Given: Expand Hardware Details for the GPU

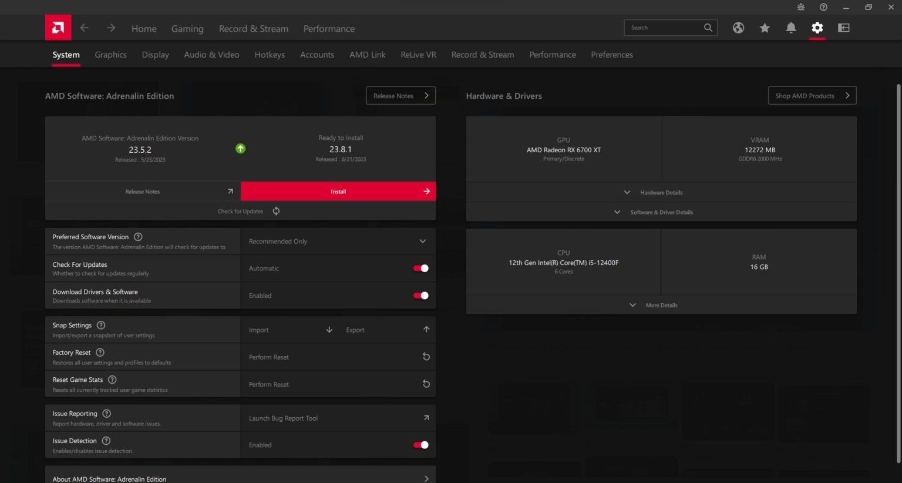Looking at the screenshot, I should pyautogui.click(x=661, y=192).
